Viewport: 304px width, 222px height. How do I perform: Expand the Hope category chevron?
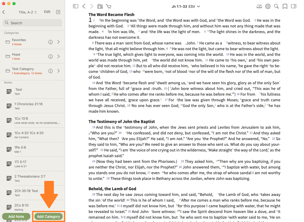pos(59,57)
